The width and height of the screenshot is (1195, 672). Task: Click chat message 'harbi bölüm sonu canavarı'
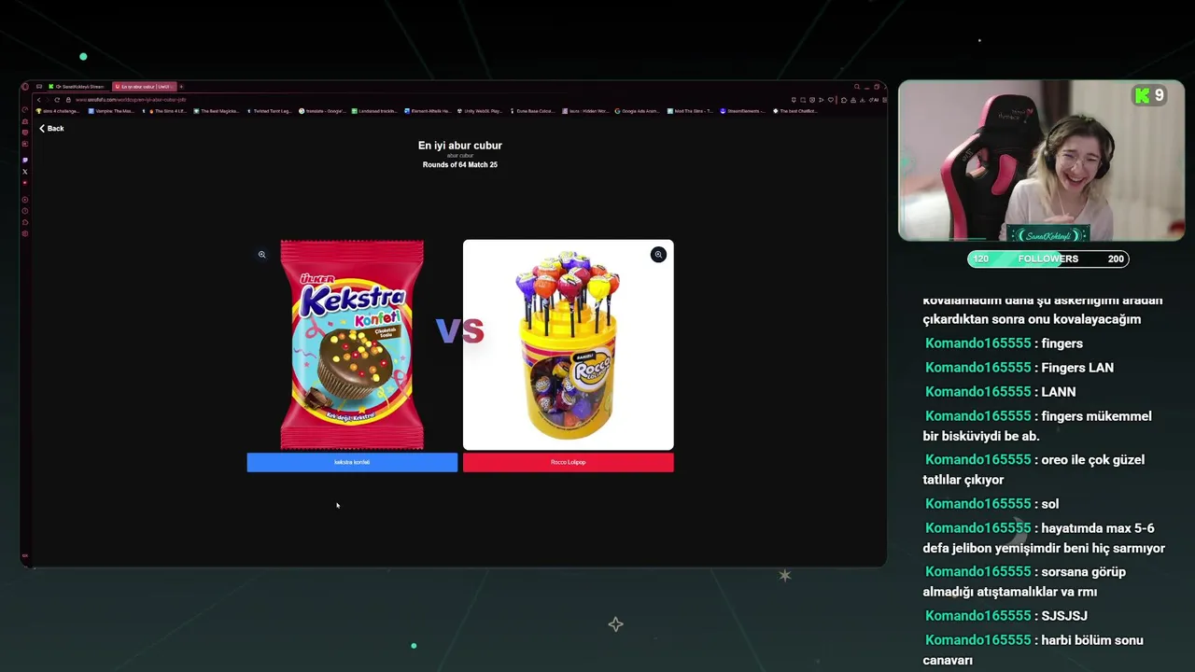pyautogui.click(x=1033, y=650)
